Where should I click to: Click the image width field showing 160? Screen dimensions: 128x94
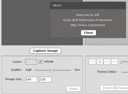click(31, 79)
